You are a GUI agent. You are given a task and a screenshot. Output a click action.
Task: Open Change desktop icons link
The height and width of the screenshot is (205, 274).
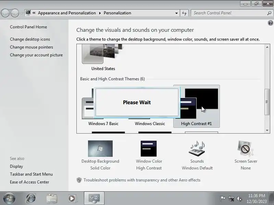click(30, 39)
